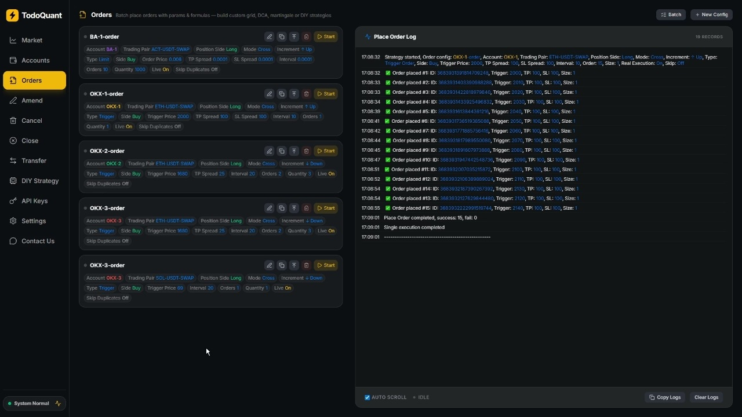Navigate to Transfer
742x417 pixels.
click(x=34, y=161)
